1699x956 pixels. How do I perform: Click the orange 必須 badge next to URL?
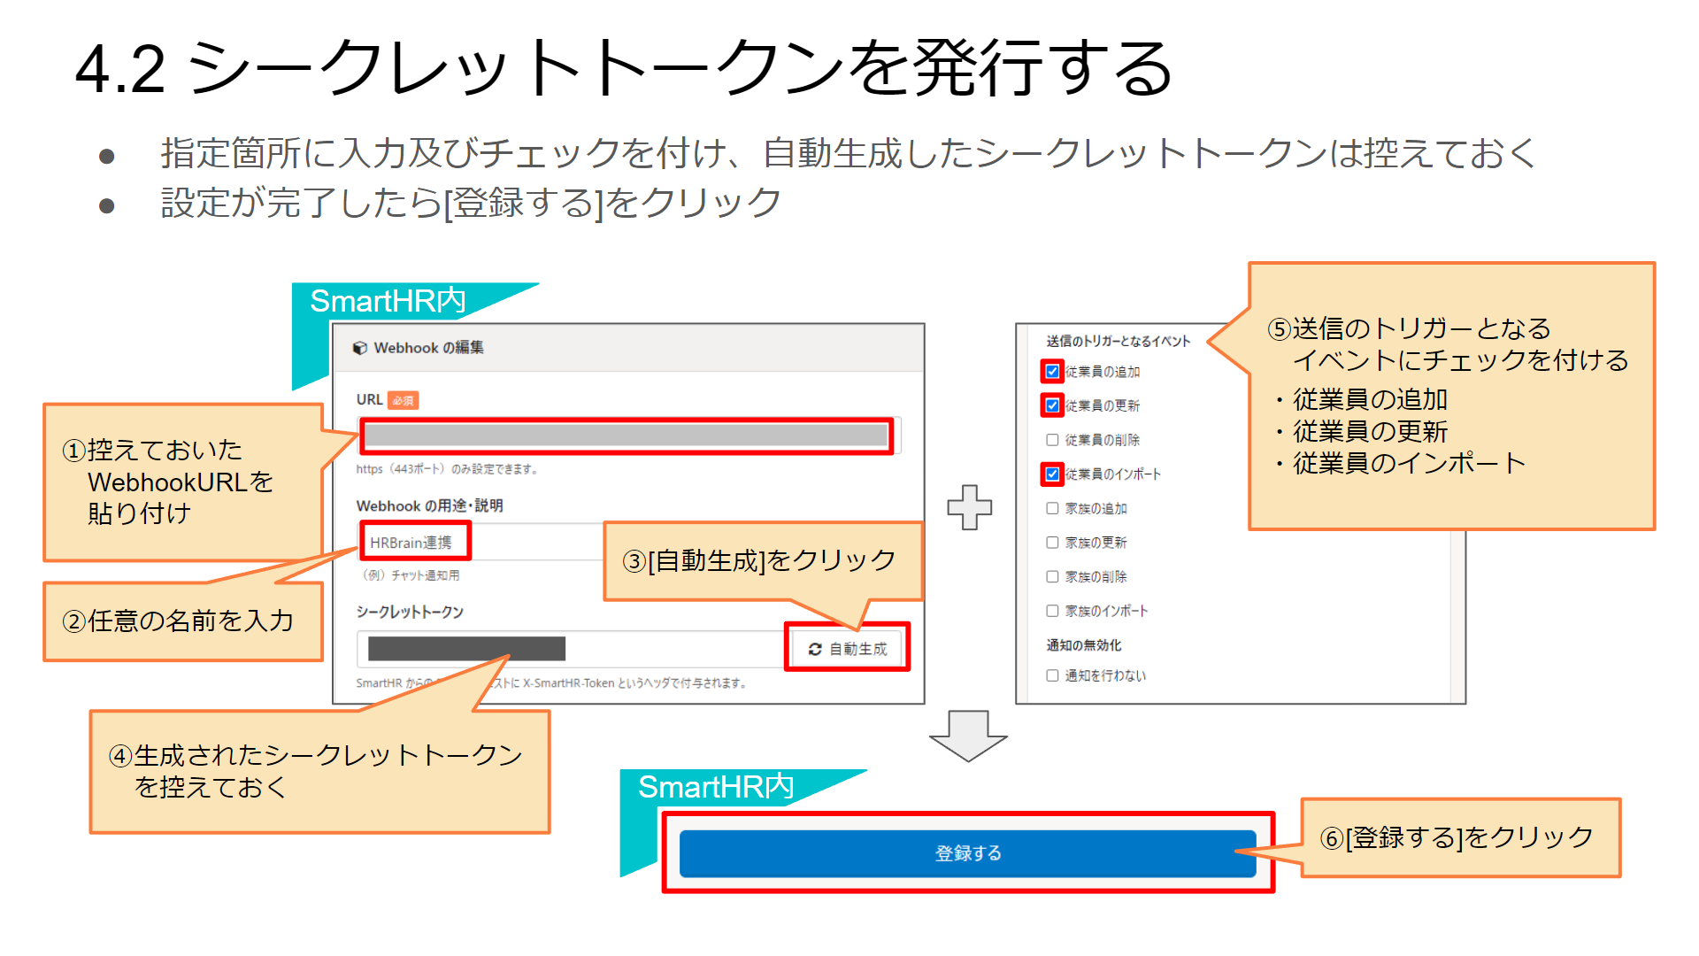pos(404,400)
